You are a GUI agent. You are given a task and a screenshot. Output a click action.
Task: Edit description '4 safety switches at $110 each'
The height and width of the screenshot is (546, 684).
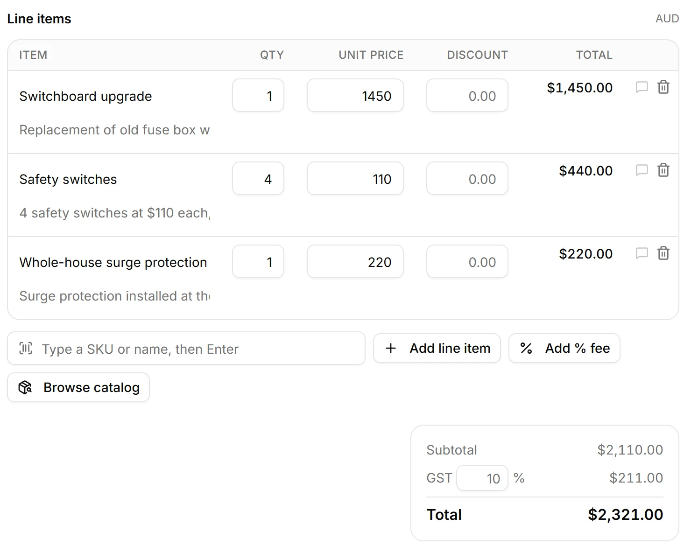pyautogui.click(x=114, y=213)
